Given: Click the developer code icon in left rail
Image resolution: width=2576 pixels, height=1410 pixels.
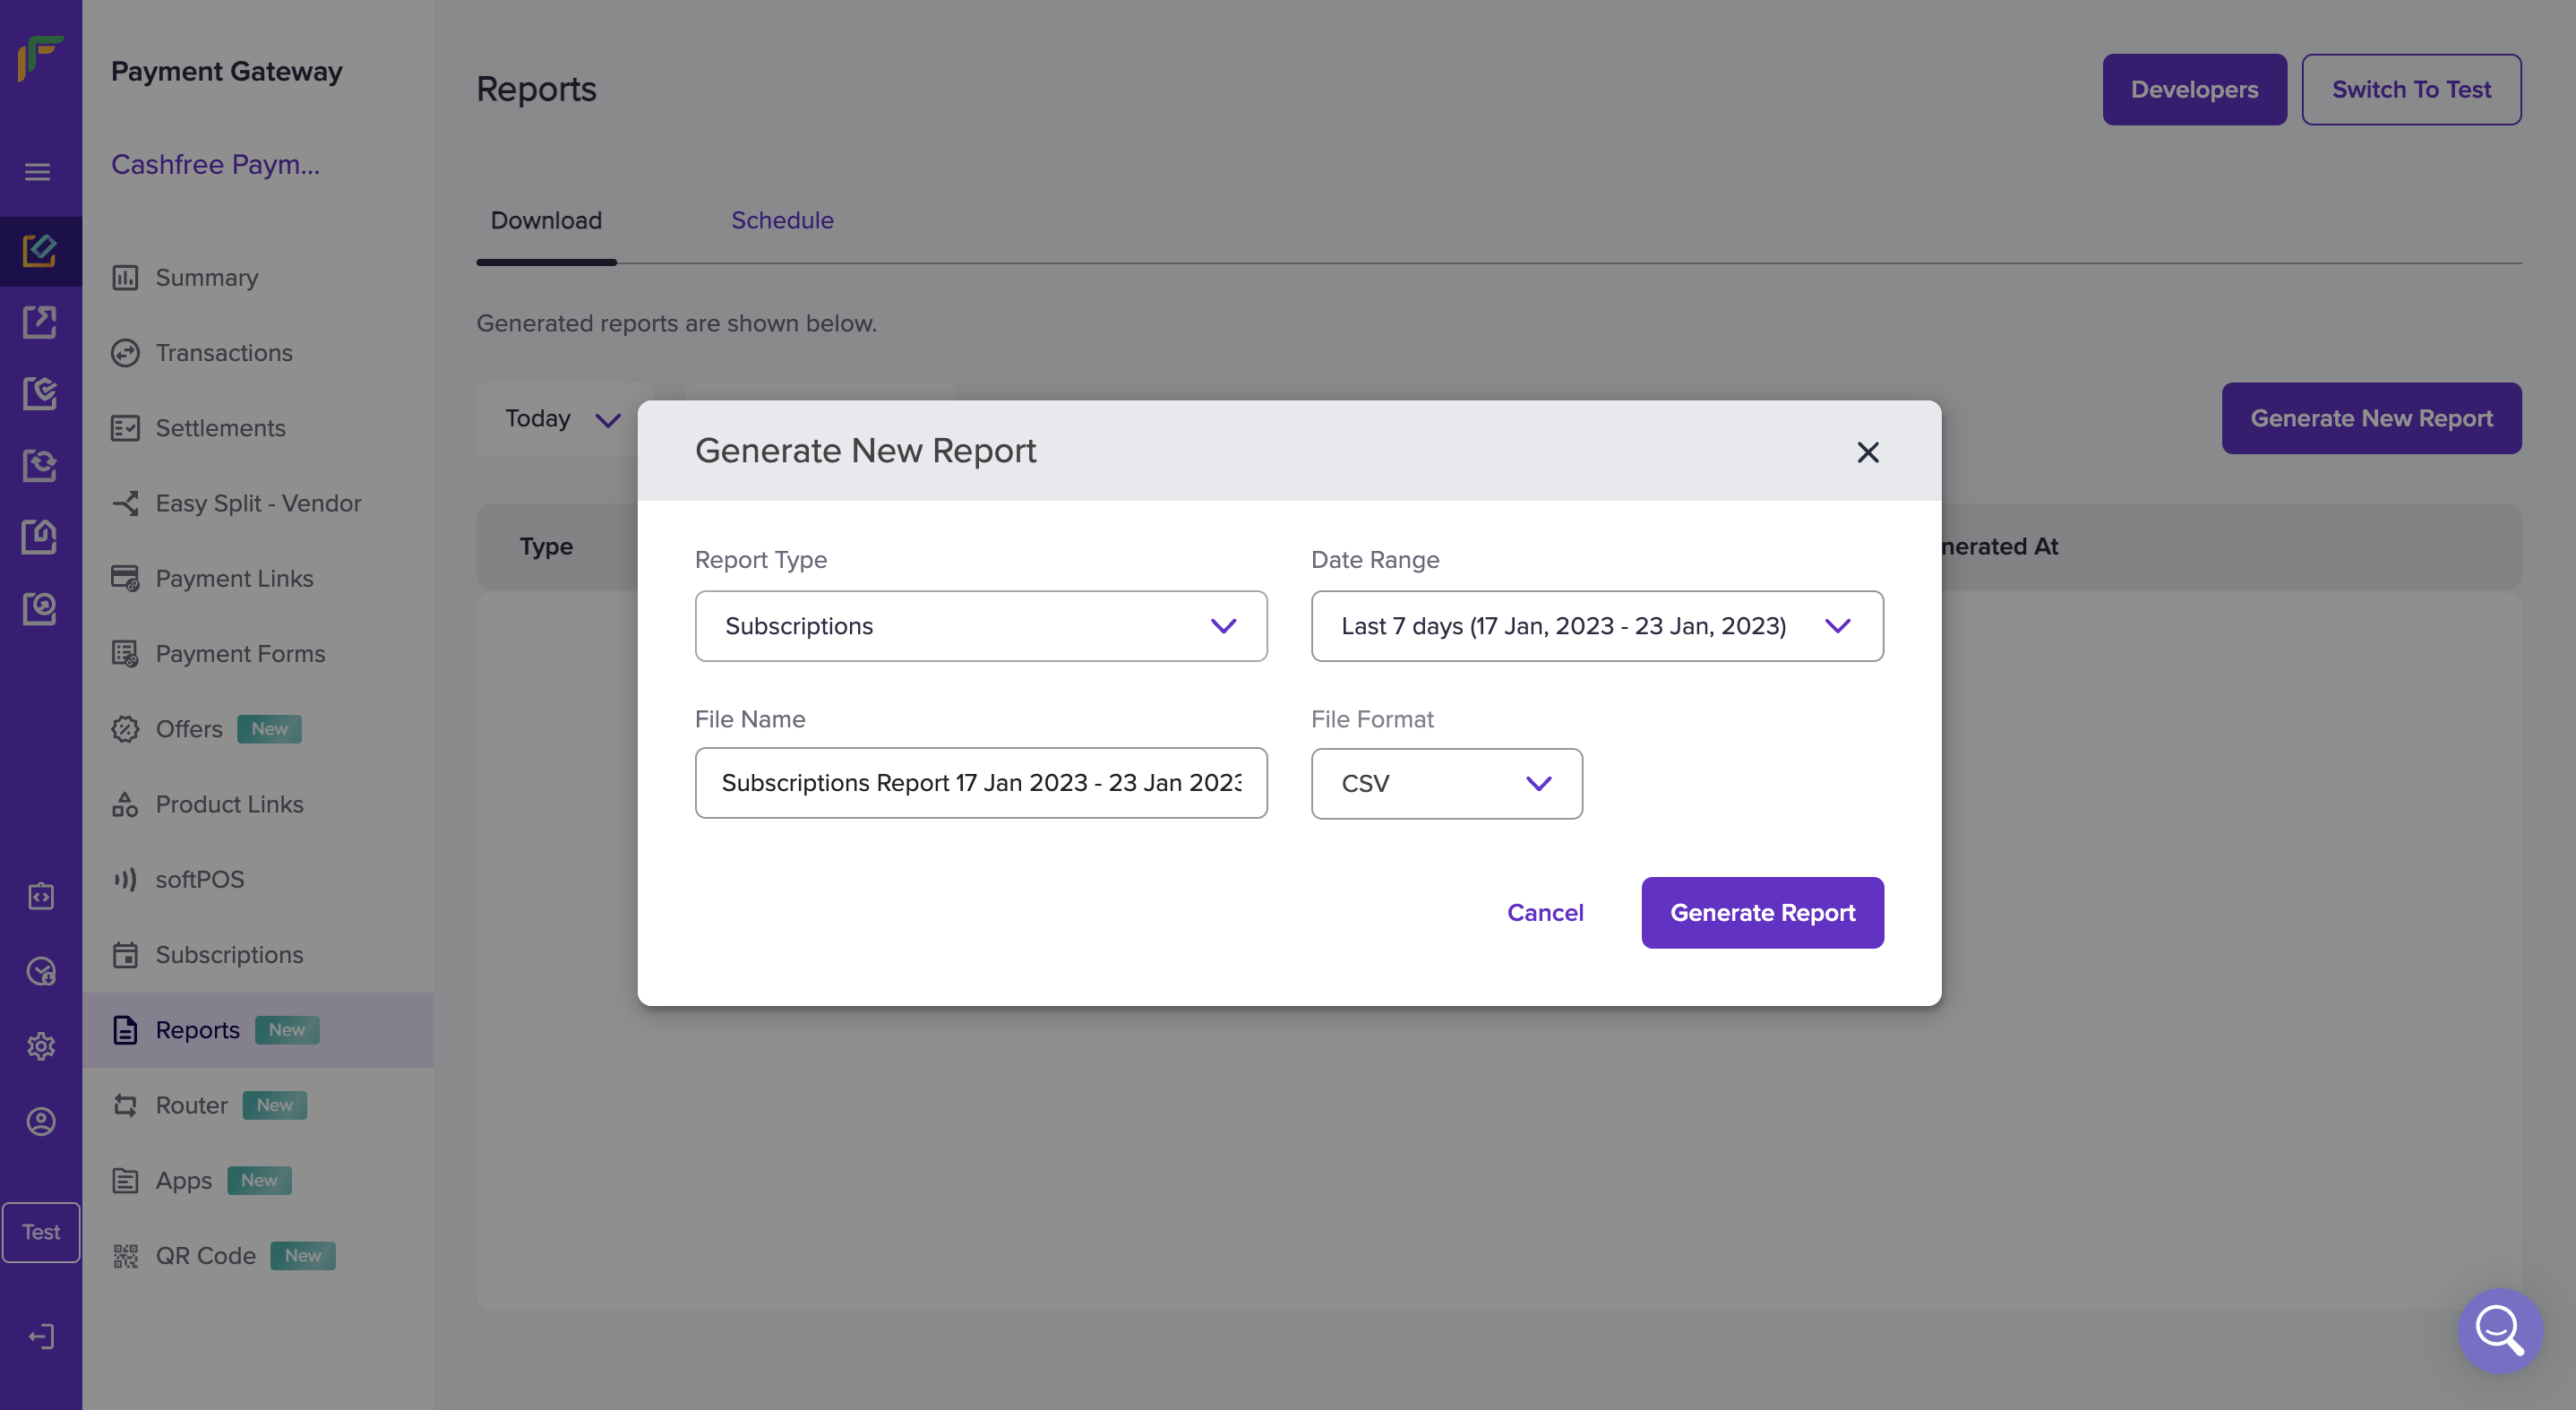Looking at the screenshot, I should (41, 896).
